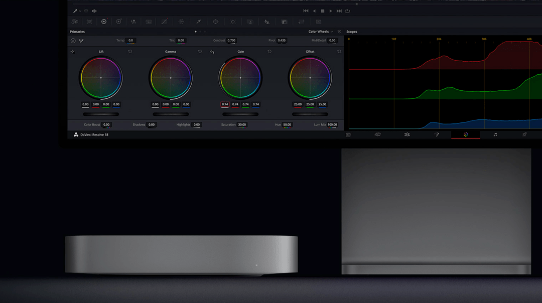Open the Curves palette

[x=164, y=22]
